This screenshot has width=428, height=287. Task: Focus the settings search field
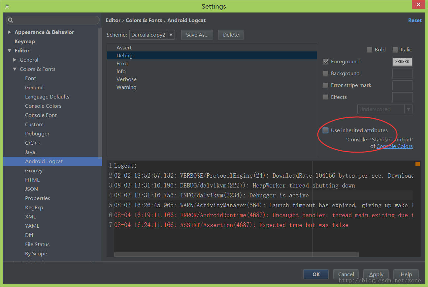click(53, 20)
